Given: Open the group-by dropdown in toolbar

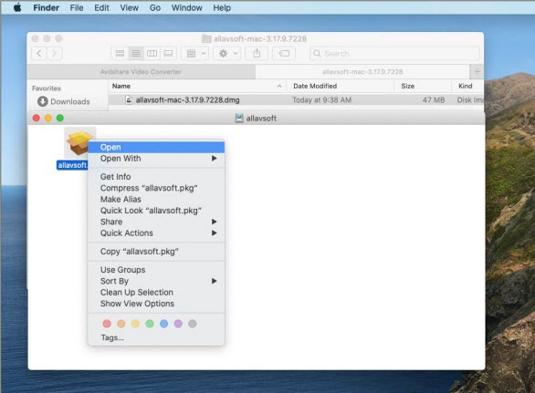Looking at the screenshot, I should coord(195,54).
